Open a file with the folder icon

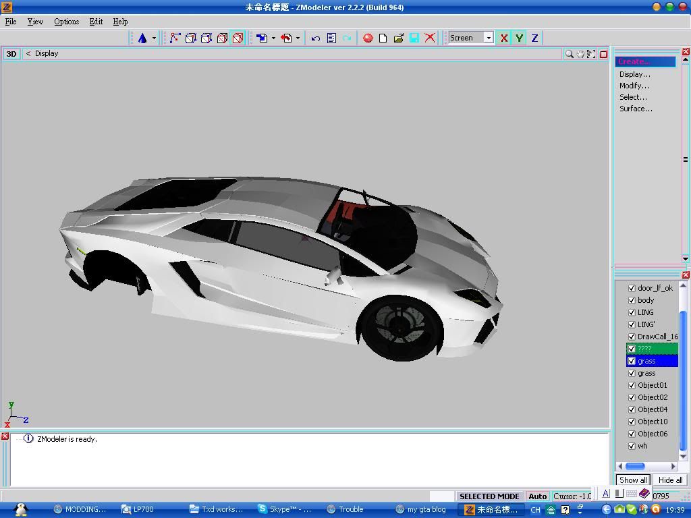399,38
